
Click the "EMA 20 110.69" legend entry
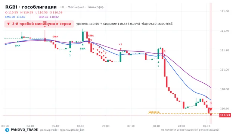click(15, 17)
